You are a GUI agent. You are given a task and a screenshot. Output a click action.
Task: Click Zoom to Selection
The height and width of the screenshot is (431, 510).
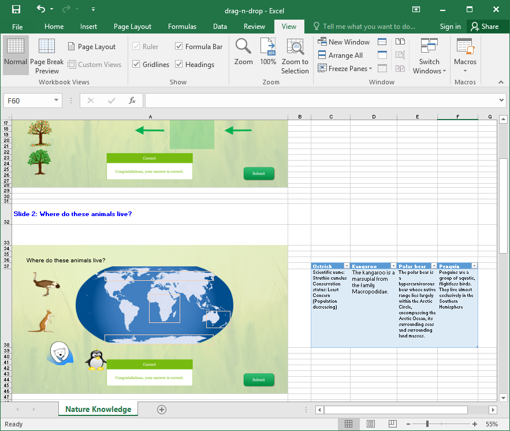(295, 55)
